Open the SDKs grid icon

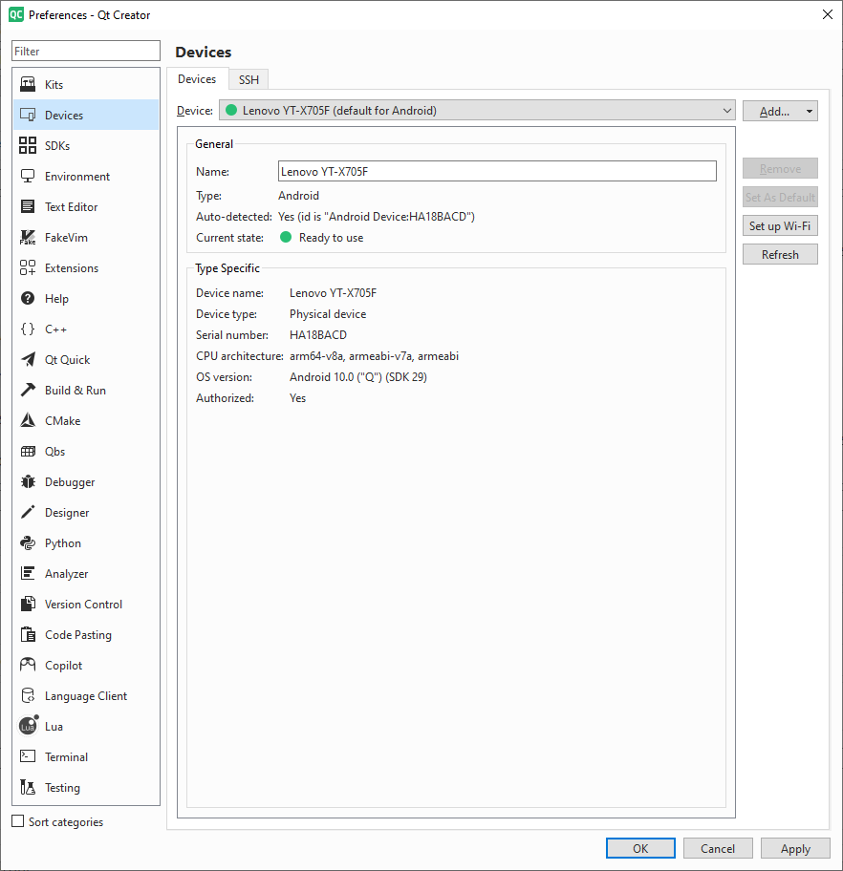coord(28,145)
